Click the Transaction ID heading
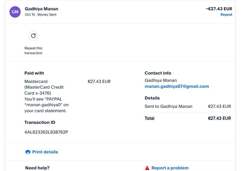 [x=40, y=122]
